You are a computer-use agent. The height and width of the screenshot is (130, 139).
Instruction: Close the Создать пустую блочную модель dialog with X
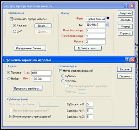[x=132, y=6]
